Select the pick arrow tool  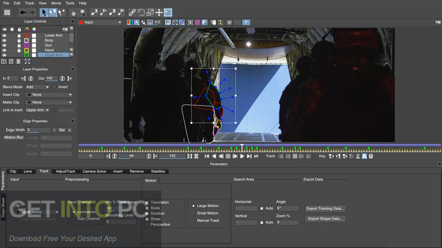[44, 12]
